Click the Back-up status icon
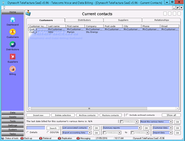The width and height of the screenshot is (185, 141). click(x=22, y=138)
